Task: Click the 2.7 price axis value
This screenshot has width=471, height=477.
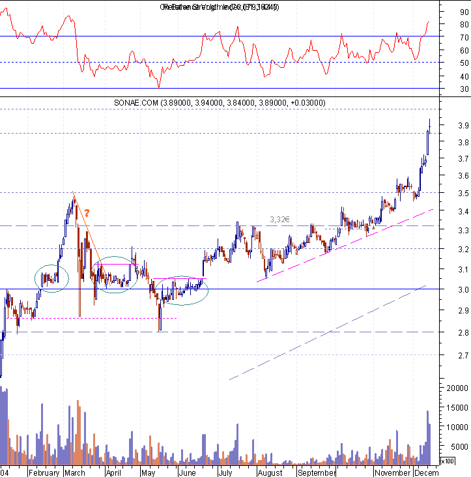Action: 463,356
